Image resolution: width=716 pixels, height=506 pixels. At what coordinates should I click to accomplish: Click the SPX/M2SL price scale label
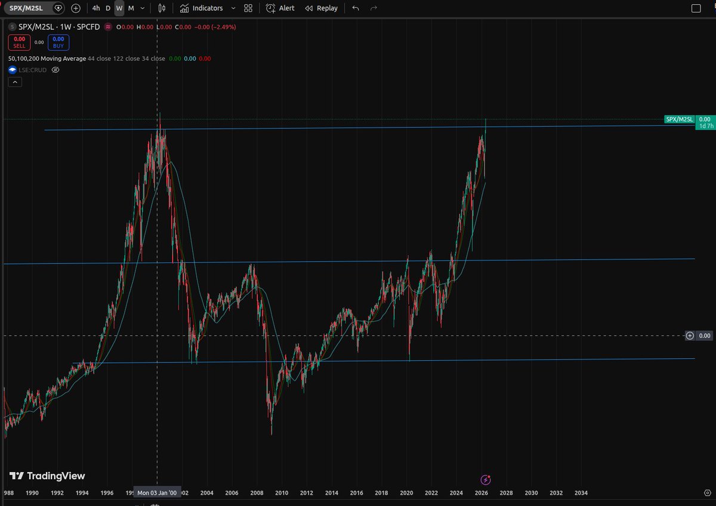679,119
